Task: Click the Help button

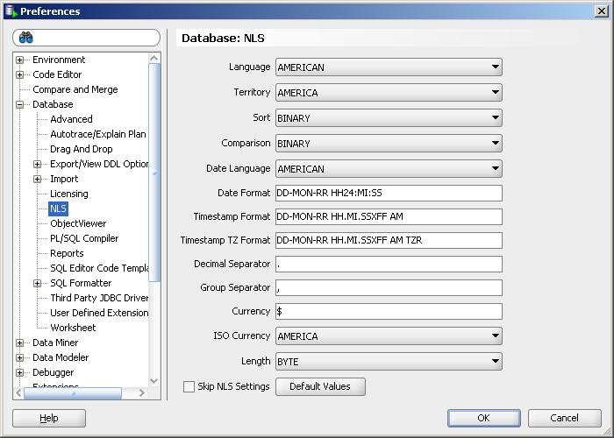Action: pos(49,418)
